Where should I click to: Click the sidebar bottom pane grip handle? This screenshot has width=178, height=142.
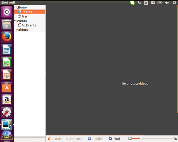(x=33, y=137)
